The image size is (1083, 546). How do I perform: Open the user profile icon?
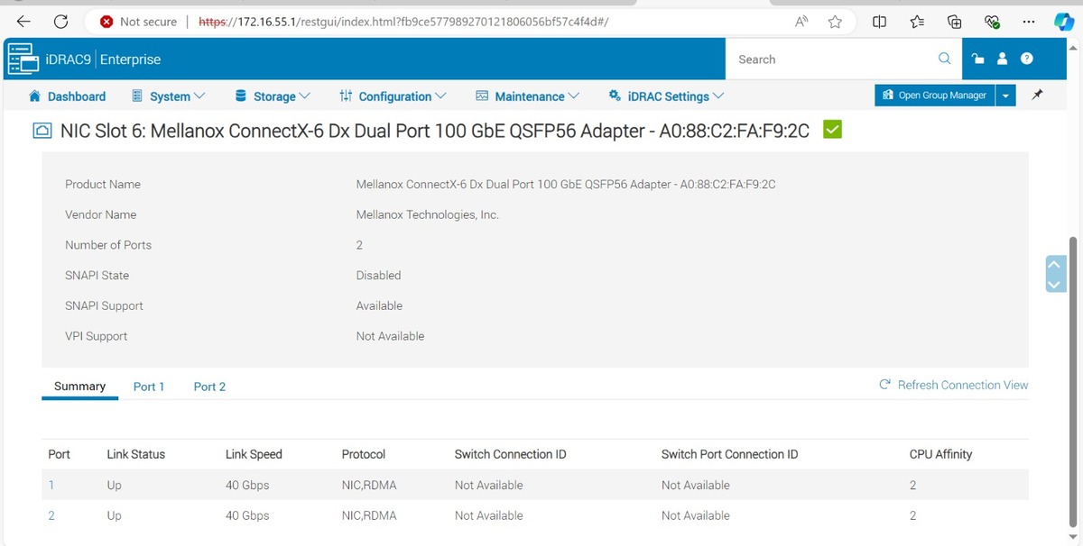pyautogui.click(x=1002, y=59)
